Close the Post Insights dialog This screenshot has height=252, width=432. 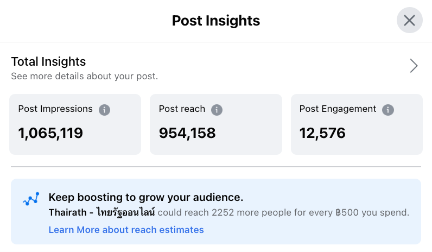coord(409,20)
